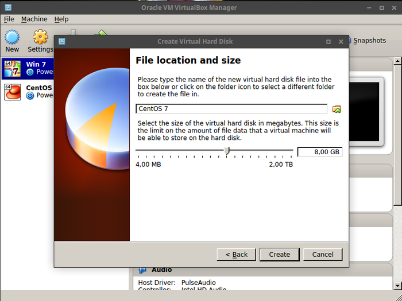This screenshot has width=402, height=301.
Task: Open the Settings gear icon
Action: point(40,37)
